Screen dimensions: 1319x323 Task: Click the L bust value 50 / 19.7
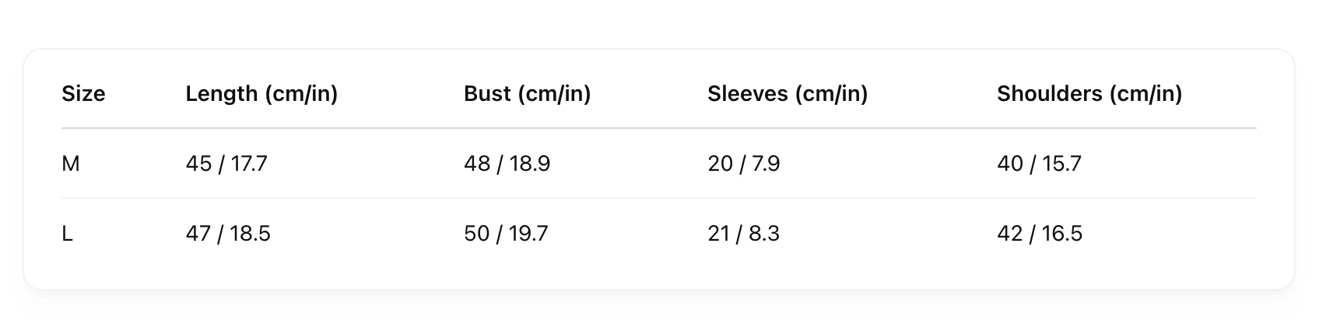(506, 234)
